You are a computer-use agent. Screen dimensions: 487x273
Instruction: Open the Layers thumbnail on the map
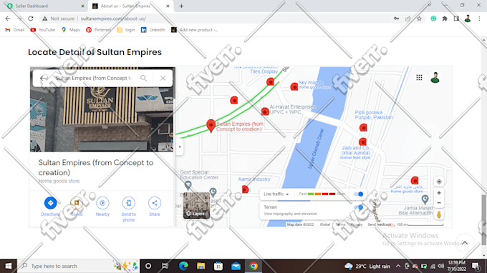pyautogui.click(x=196, y=205)
